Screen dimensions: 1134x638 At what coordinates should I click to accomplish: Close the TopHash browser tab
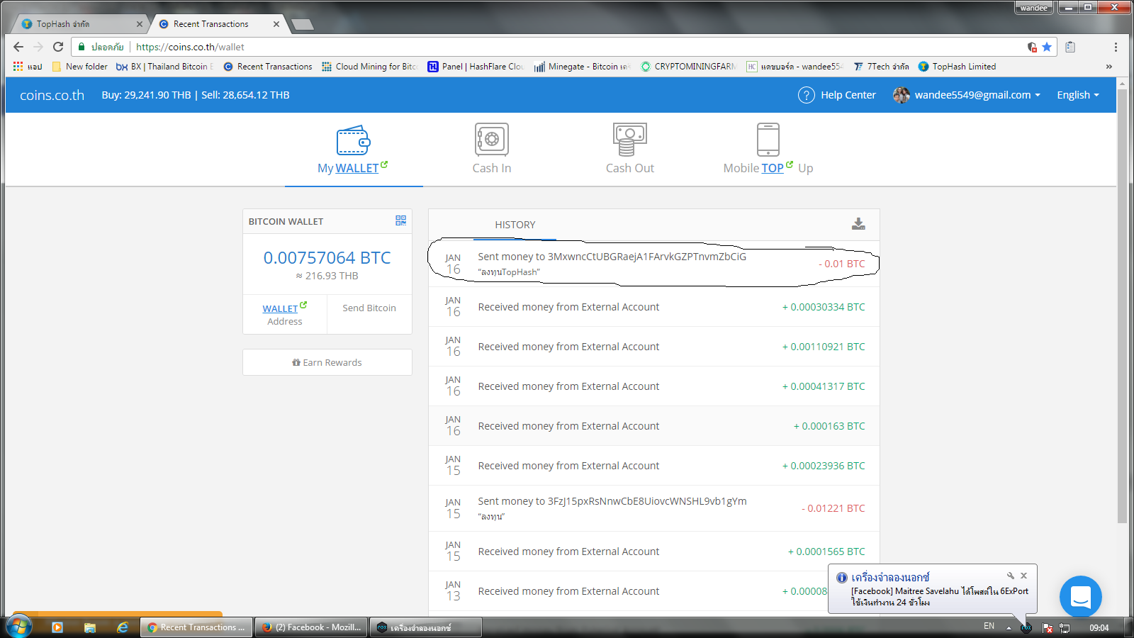[x=140, y=24]
